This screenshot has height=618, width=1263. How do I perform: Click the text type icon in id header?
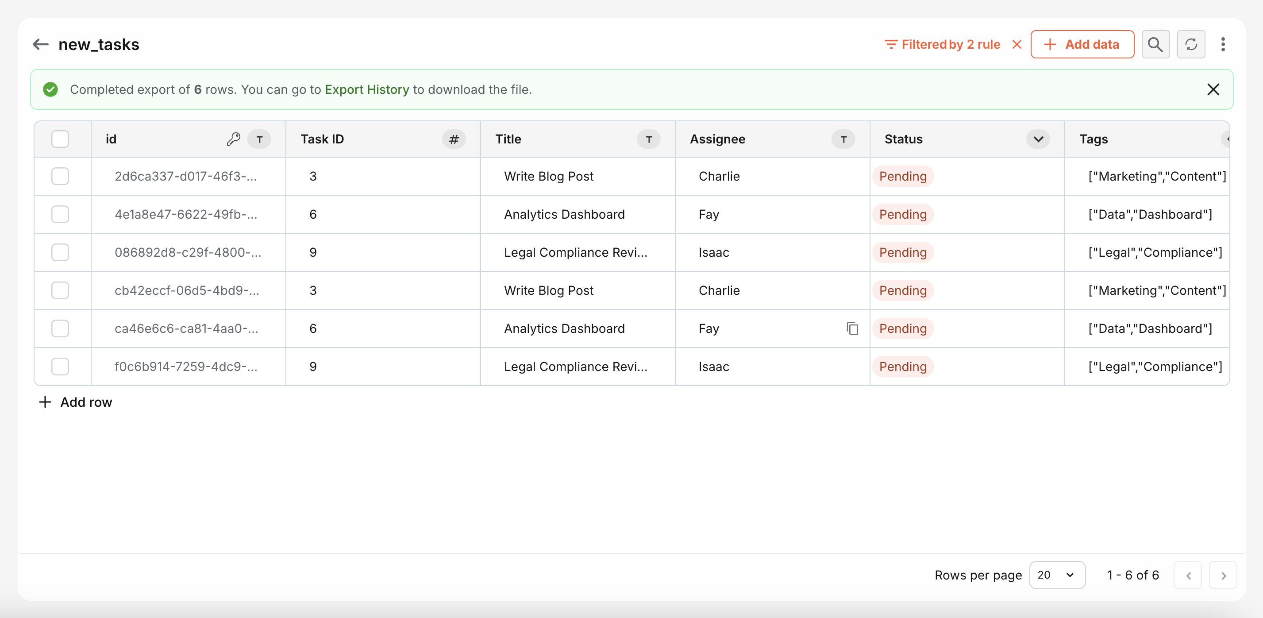tap(259, 139)
